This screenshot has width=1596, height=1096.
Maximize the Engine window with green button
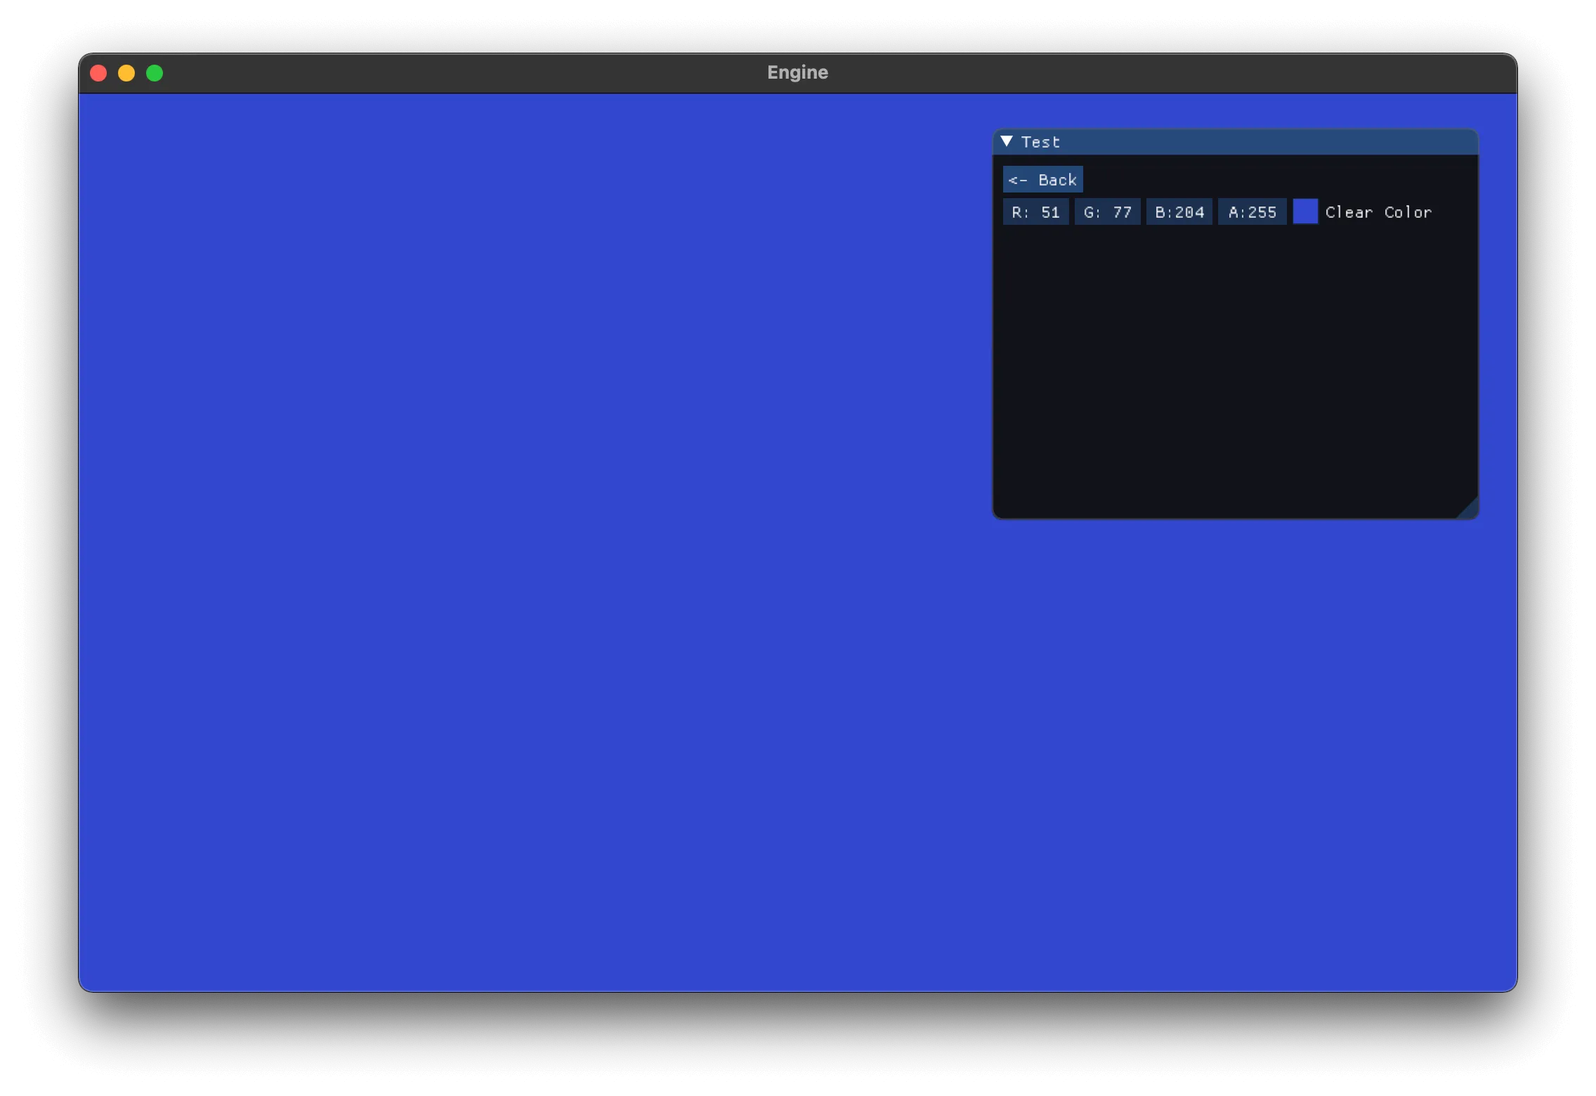155,73
